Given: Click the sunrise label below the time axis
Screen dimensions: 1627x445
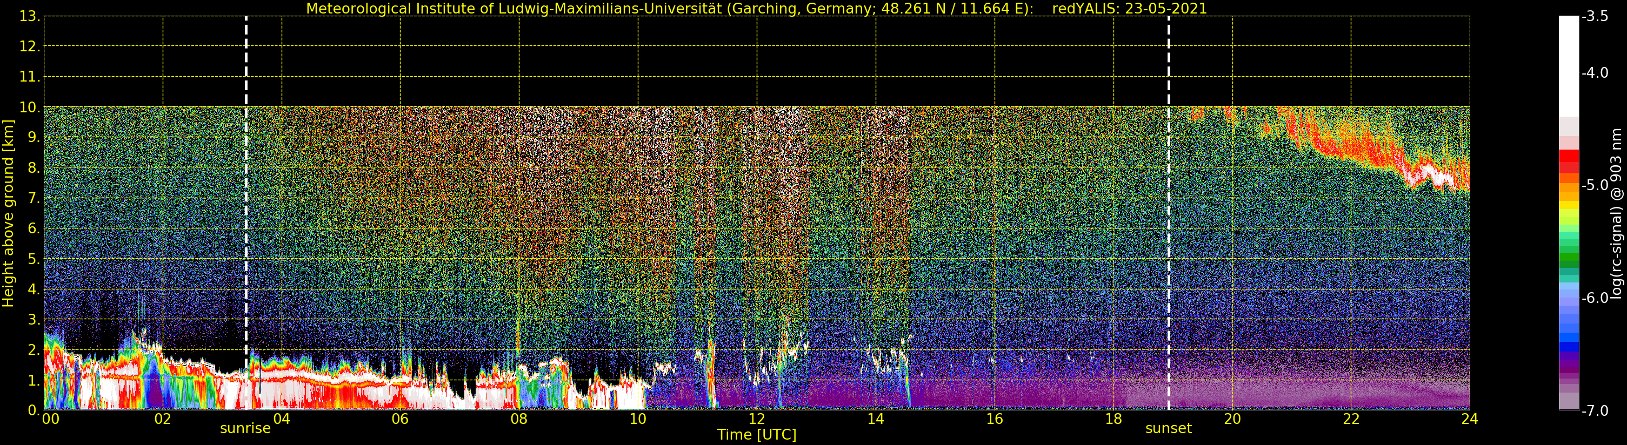Looking at the screenshot, I should (x=245, y=429).
